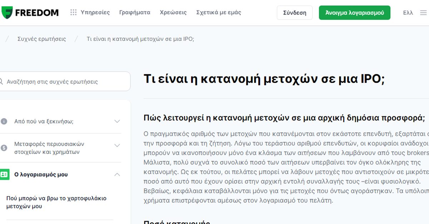Open the Χρεώσεις menu item
429x224 pixels.
click(x=173, y=12)
